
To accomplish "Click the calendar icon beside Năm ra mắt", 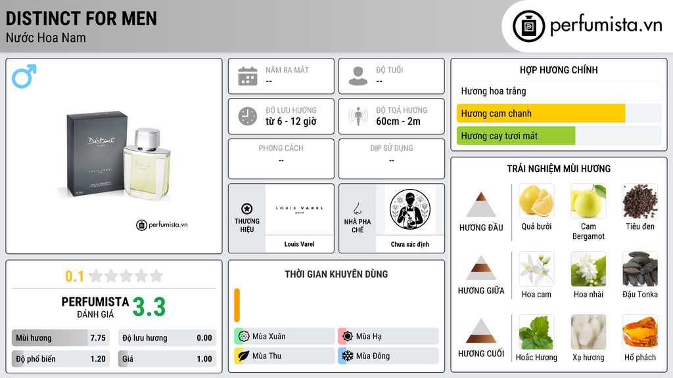I will tap(248, 76).
